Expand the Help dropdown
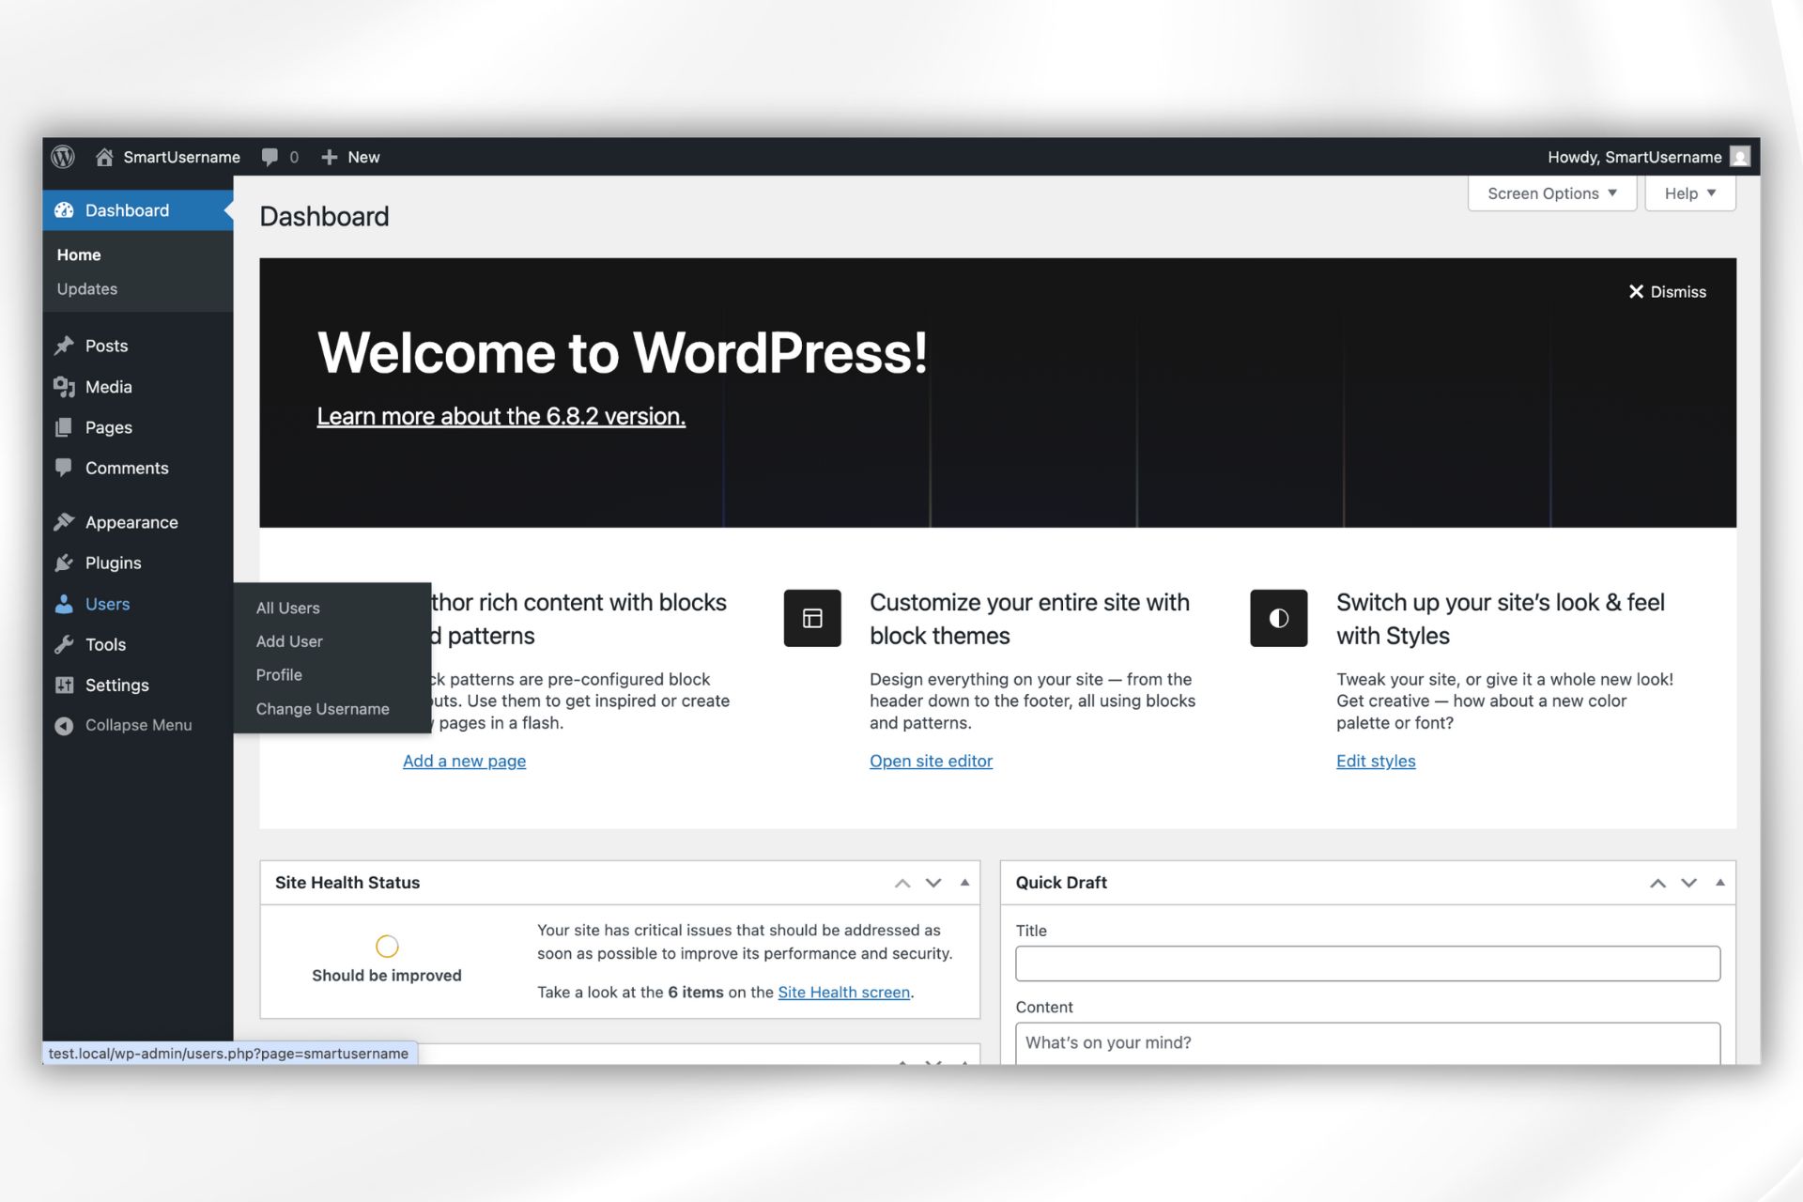The width and height of the screenshot is (1803, 1202). pyautogui.click(x=1689, y=193)
